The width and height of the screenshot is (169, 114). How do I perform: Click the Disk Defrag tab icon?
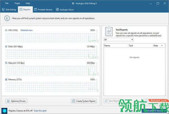tap(3, 10)
